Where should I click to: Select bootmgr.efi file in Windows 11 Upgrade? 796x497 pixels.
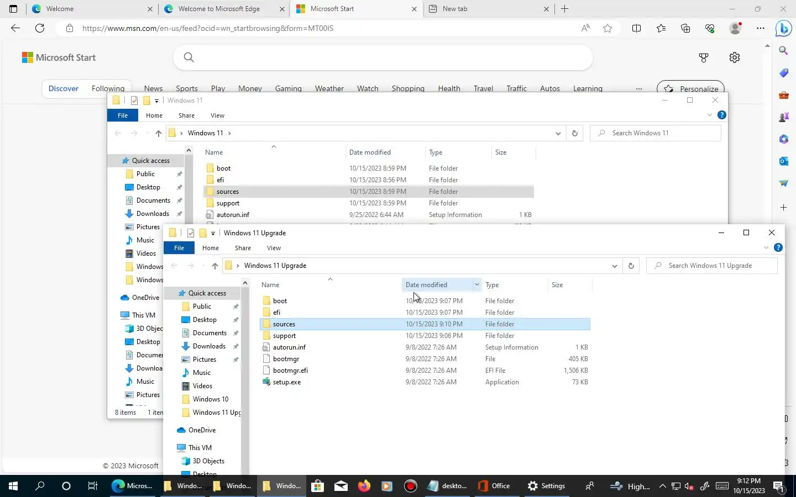[x=290, y=371]
